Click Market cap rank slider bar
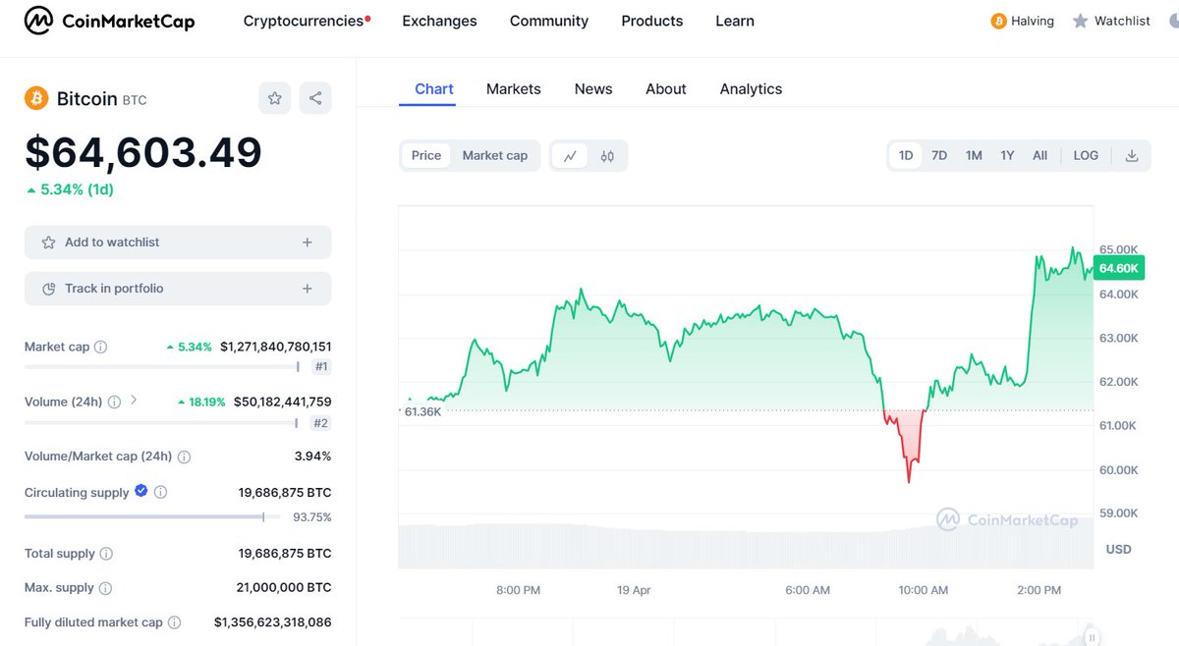 pyautogui.click(x=162, y=366)
